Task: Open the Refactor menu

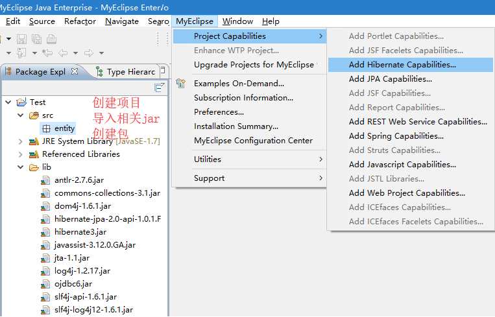Action: [x=80, y=21]
